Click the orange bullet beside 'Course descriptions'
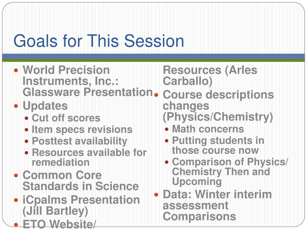The height and width of the screenshot is (230, 307). pos(156,95)
